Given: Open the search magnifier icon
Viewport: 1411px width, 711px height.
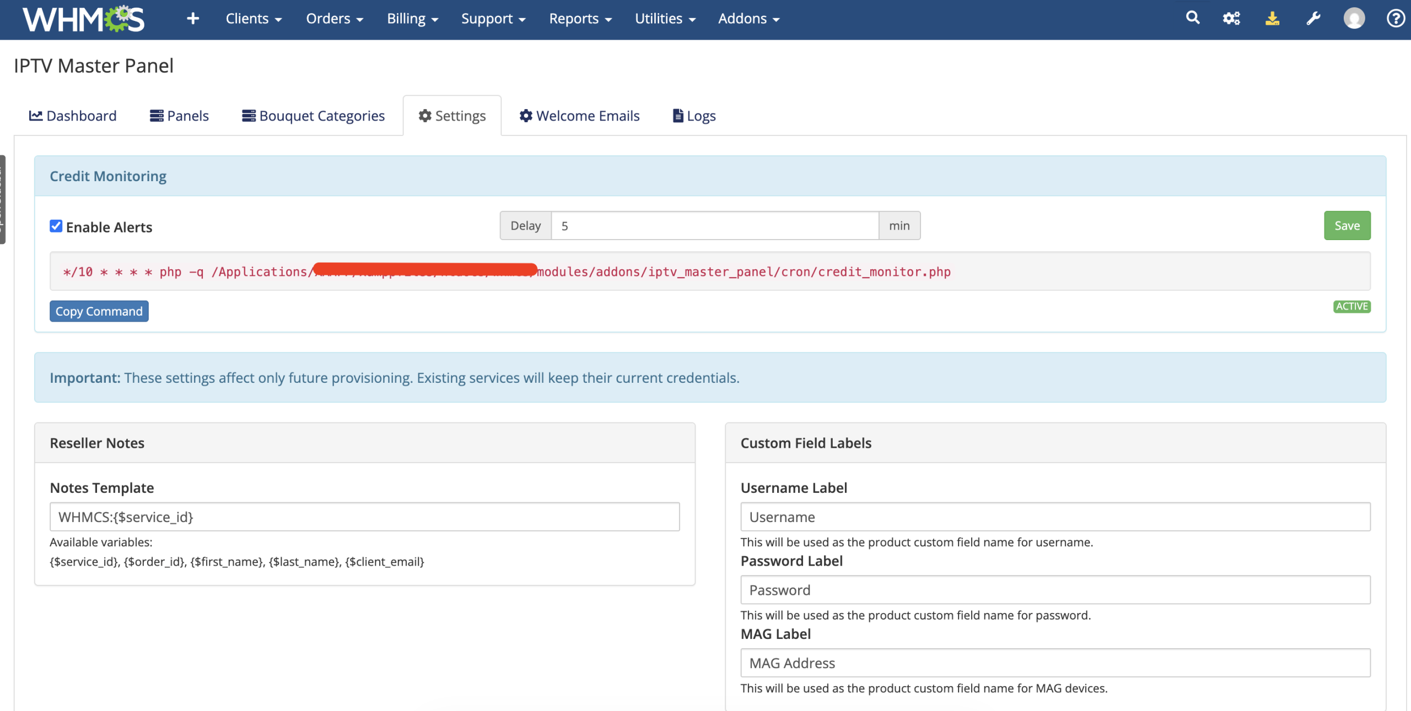Looking at the screenshot, I should pyautogui.click(x=1193, y=18).
